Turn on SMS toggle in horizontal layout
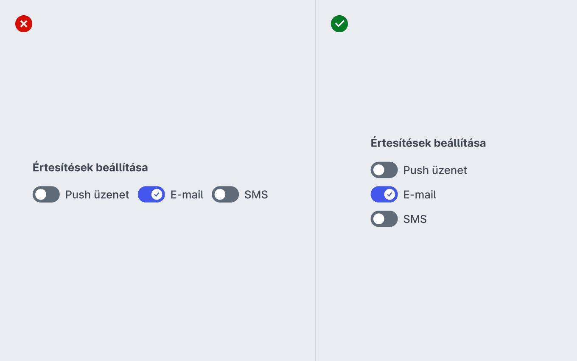Screen dimensions: 577x361 click(225, 195)
